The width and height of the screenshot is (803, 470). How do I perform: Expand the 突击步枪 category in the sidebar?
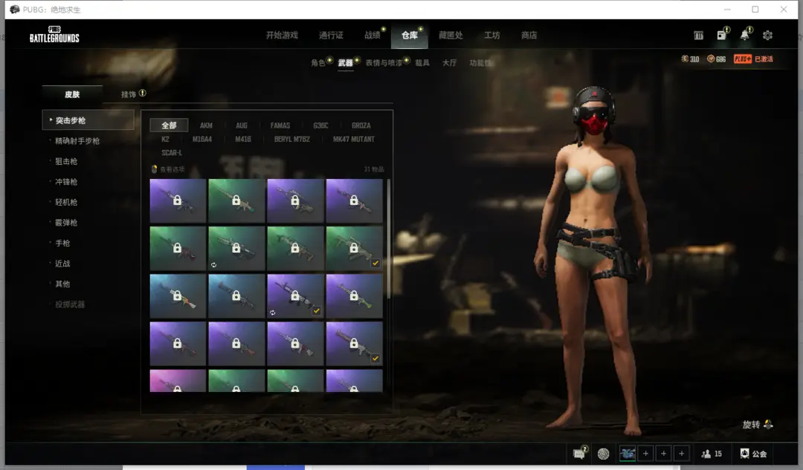71,120
